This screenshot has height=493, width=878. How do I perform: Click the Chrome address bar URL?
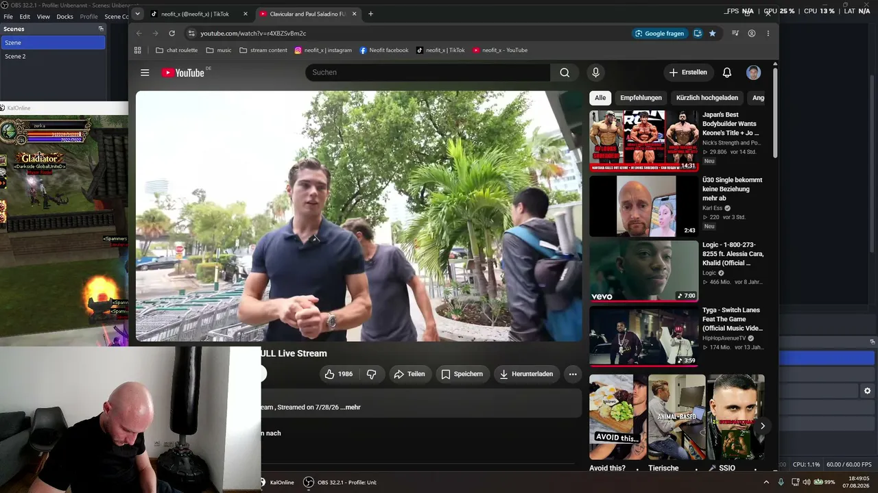[x=253, y=33]
